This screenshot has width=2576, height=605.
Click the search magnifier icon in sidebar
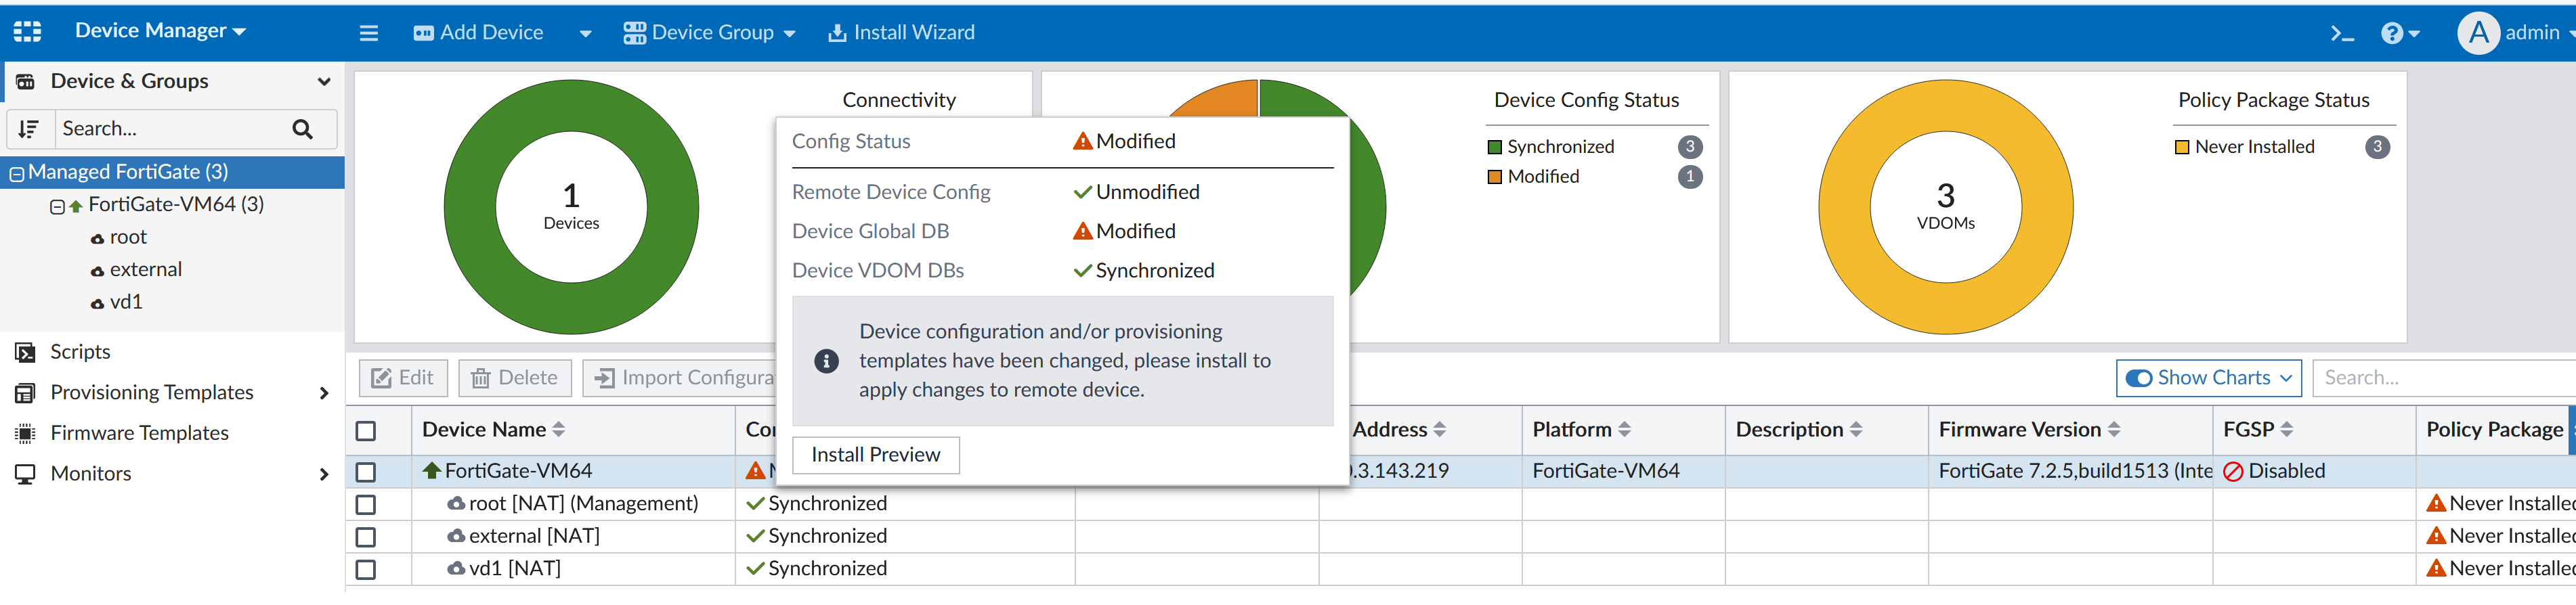coord(302,129)
